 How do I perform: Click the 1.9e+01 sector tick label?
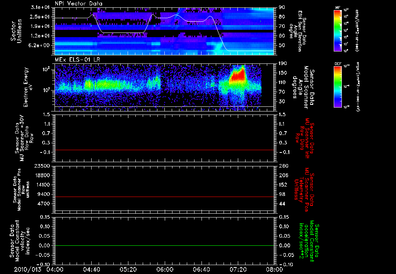pyautogui.click(x=40, y=26)
